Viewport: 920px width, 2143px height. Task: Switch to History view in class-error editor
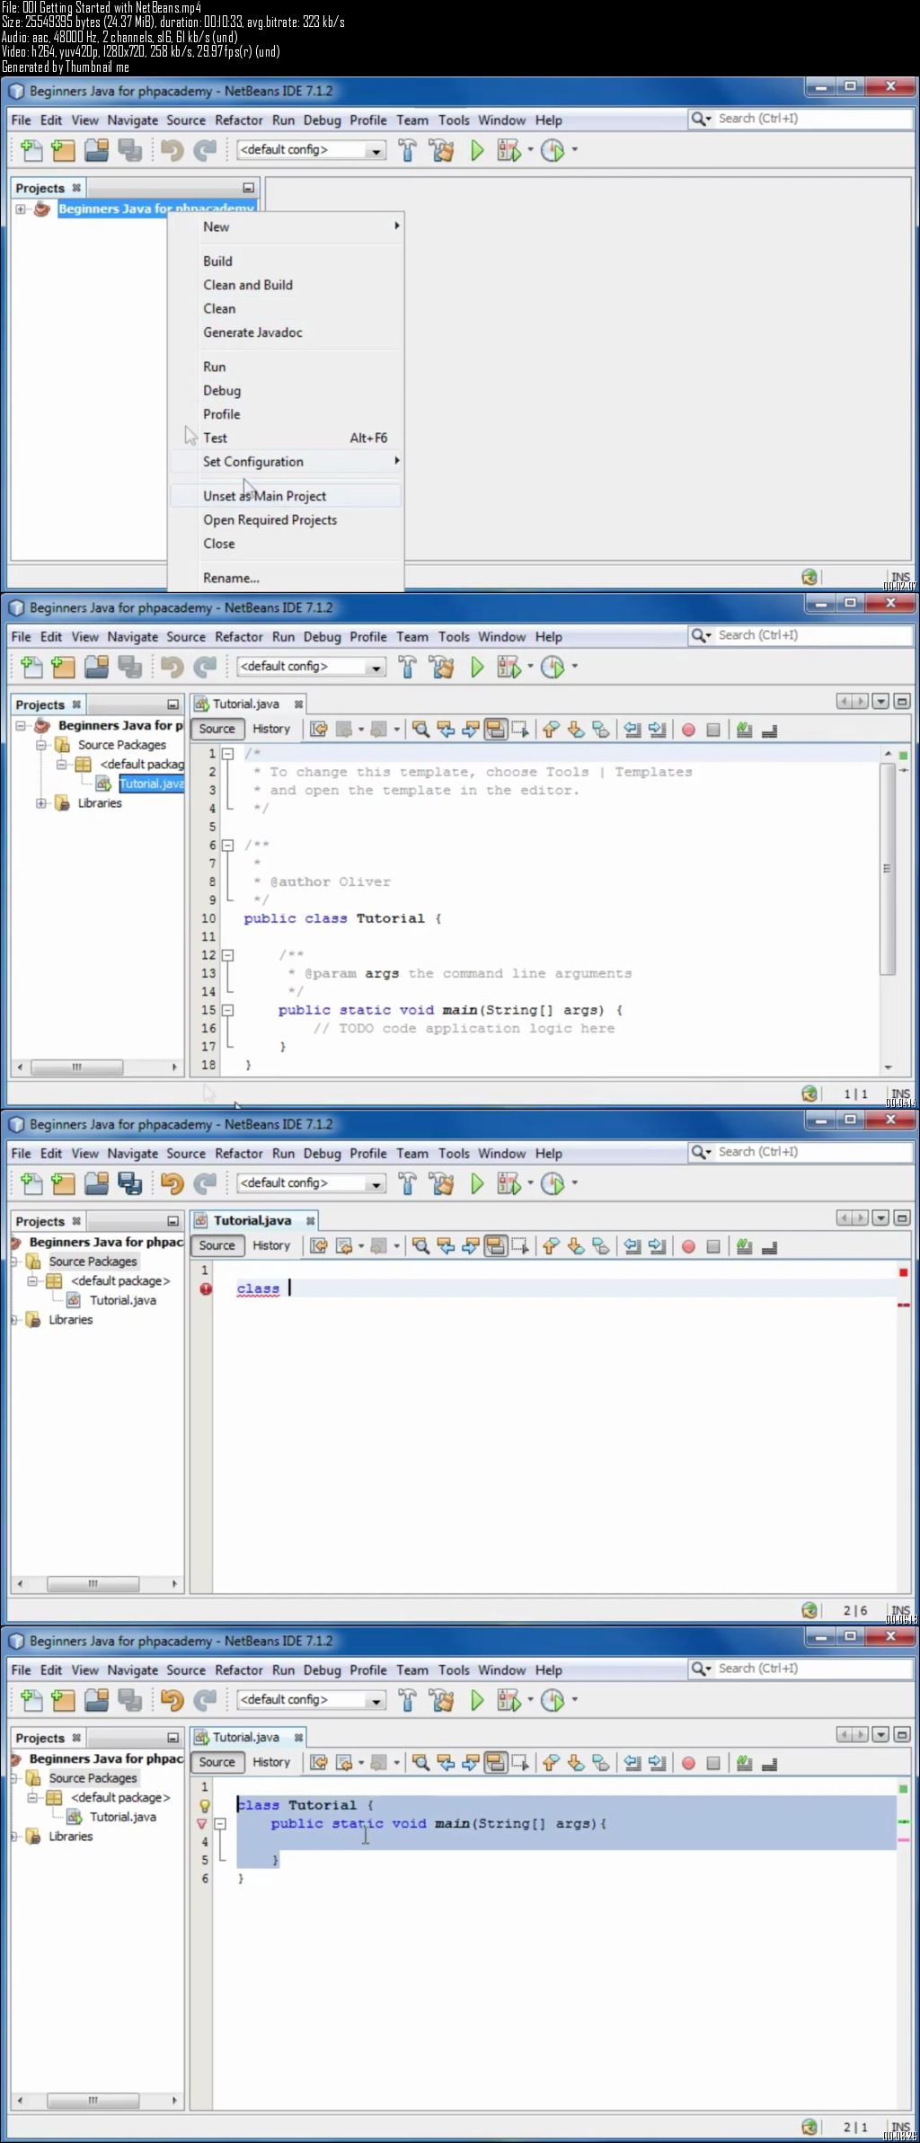[271, 1246]
